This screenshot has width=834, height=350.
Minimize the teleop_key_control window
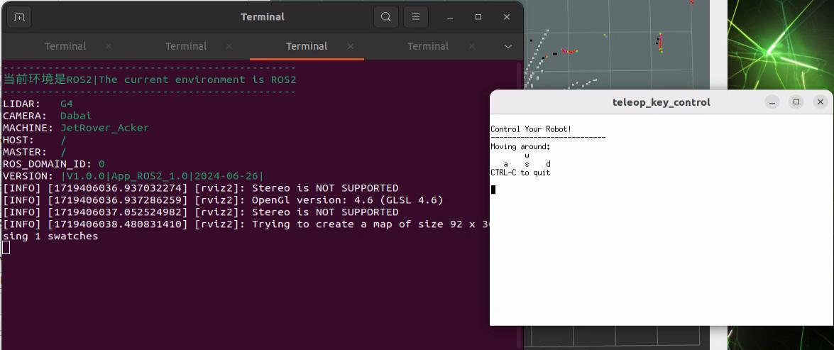click(772, 102)
